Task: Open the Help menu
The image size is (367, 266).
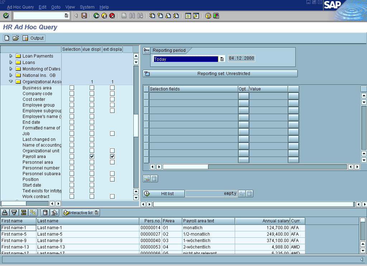Action: click(x=104, y=7)
